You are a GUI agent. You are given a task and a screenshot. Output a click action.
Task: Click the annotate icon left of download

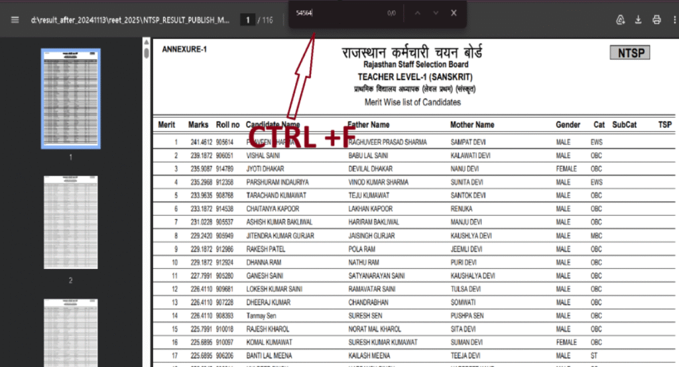pos(620,20)
